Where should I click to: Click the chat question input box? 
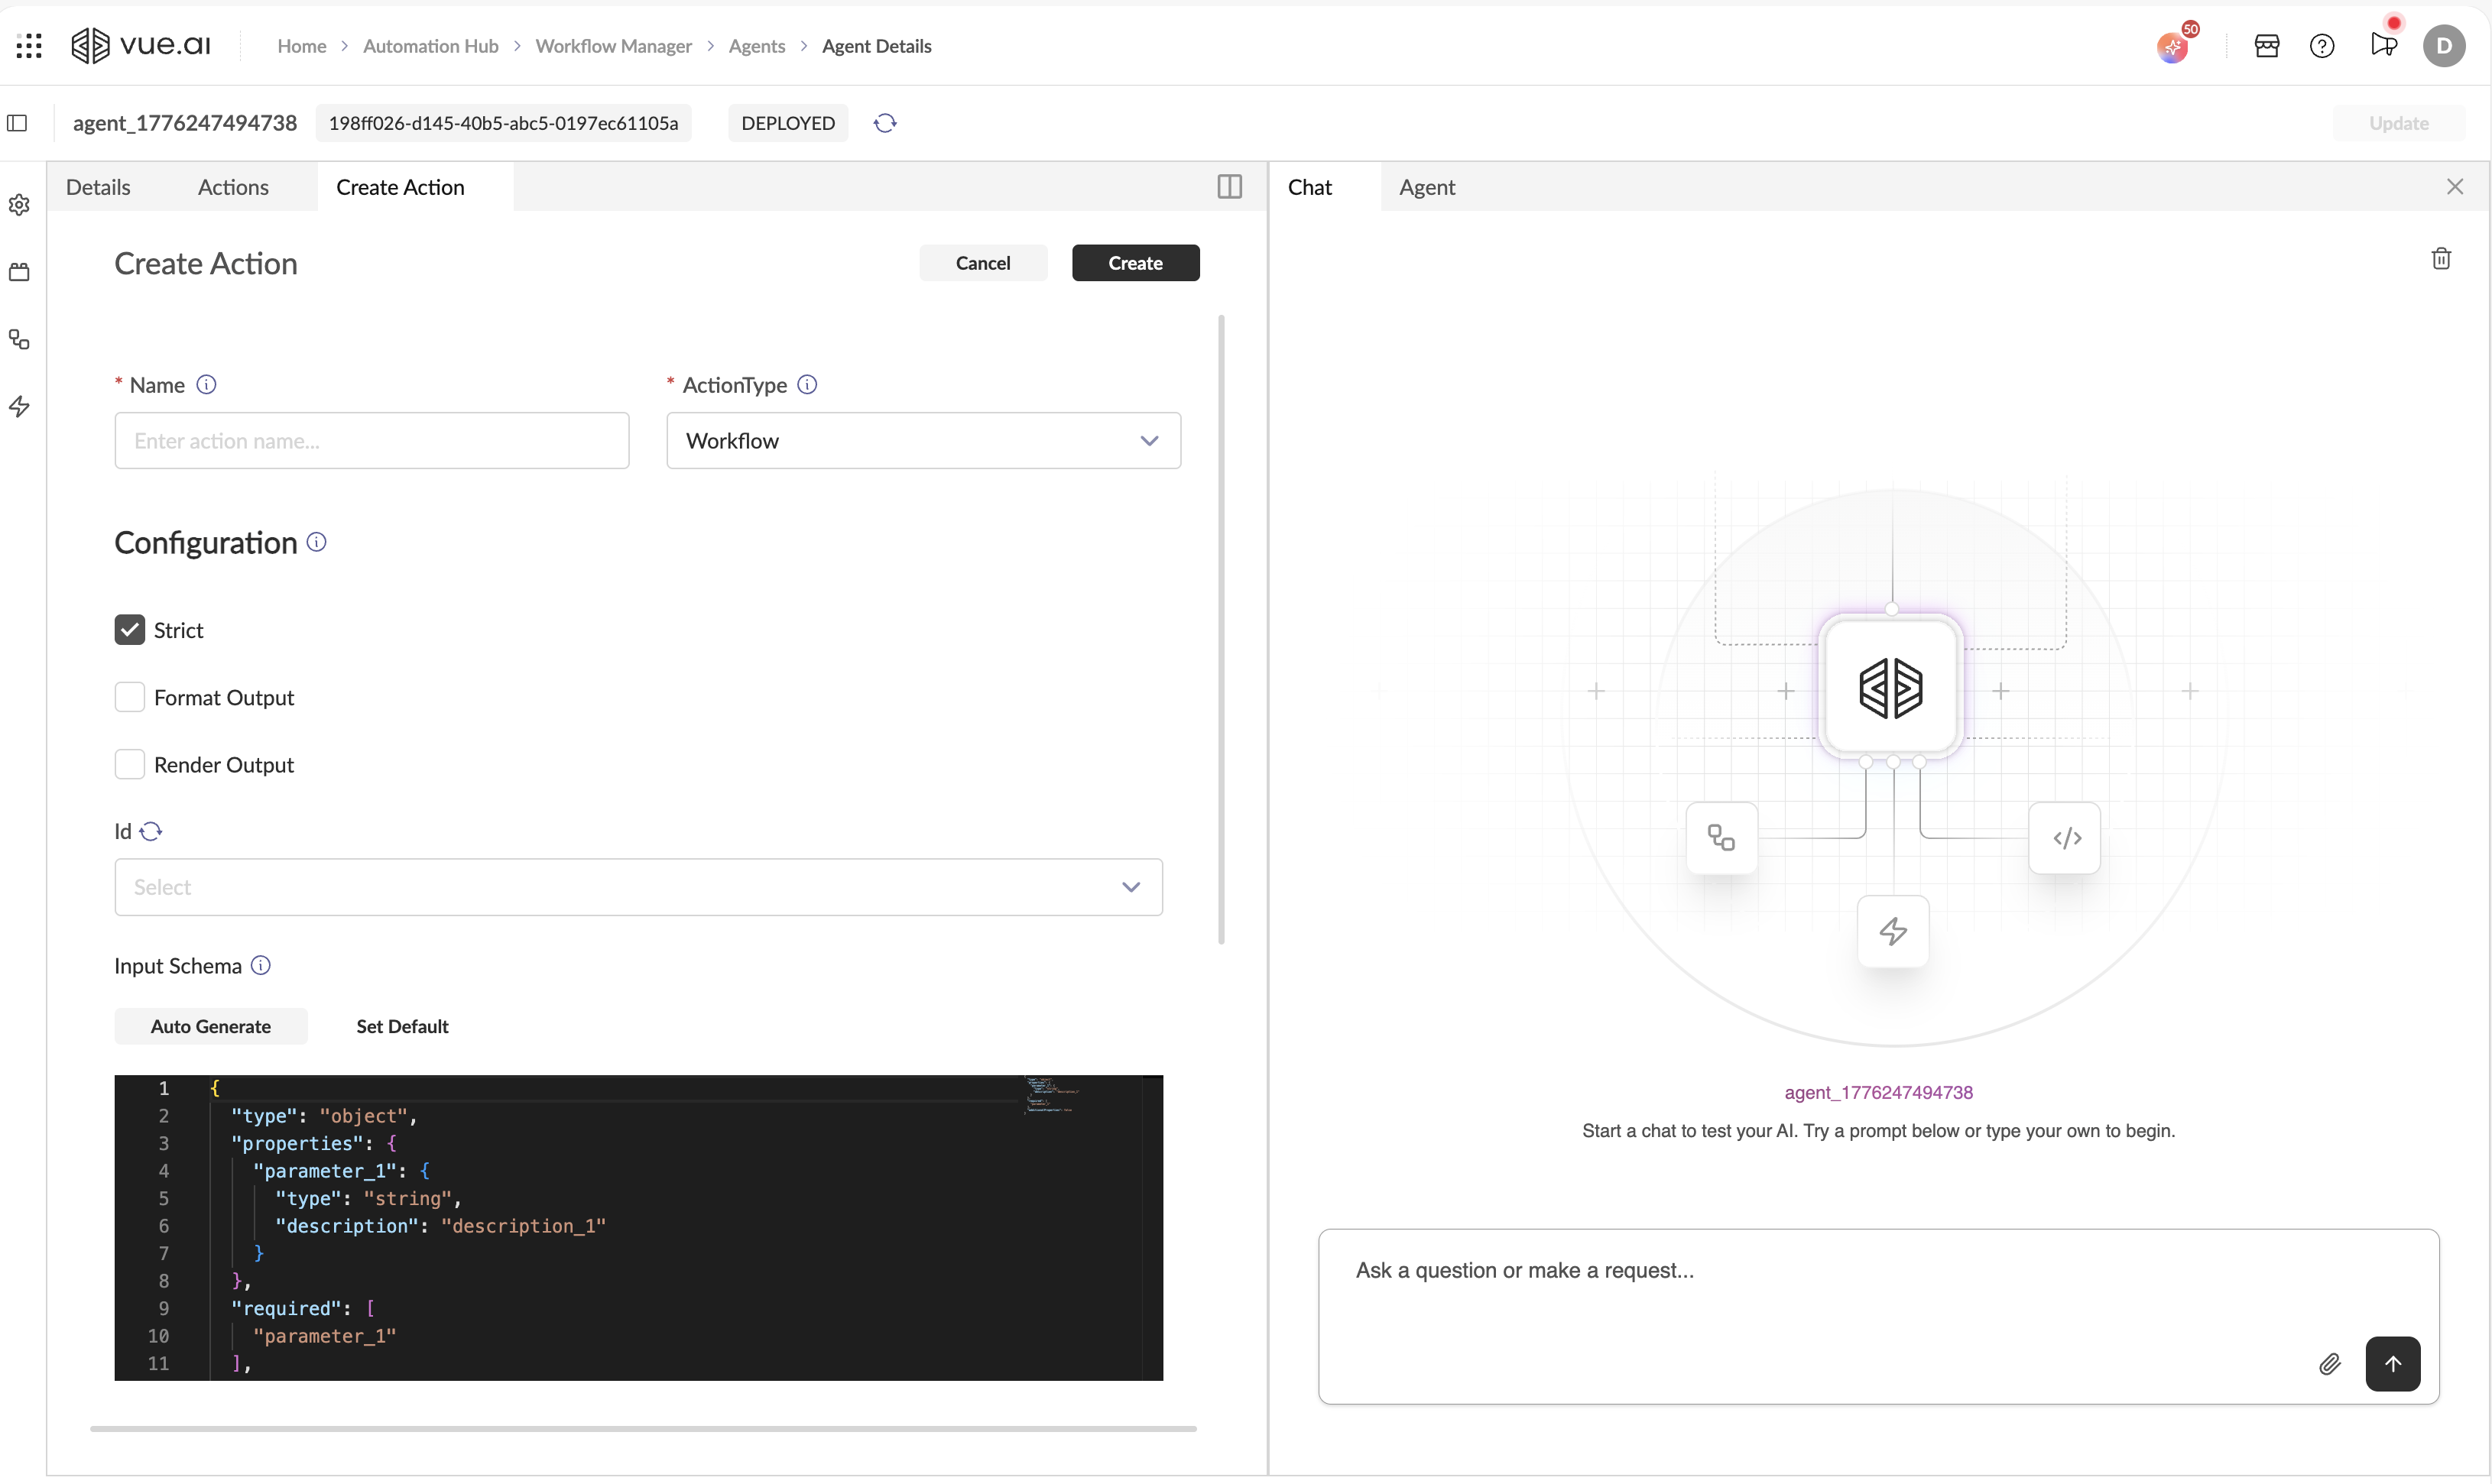(1878, 1315)
